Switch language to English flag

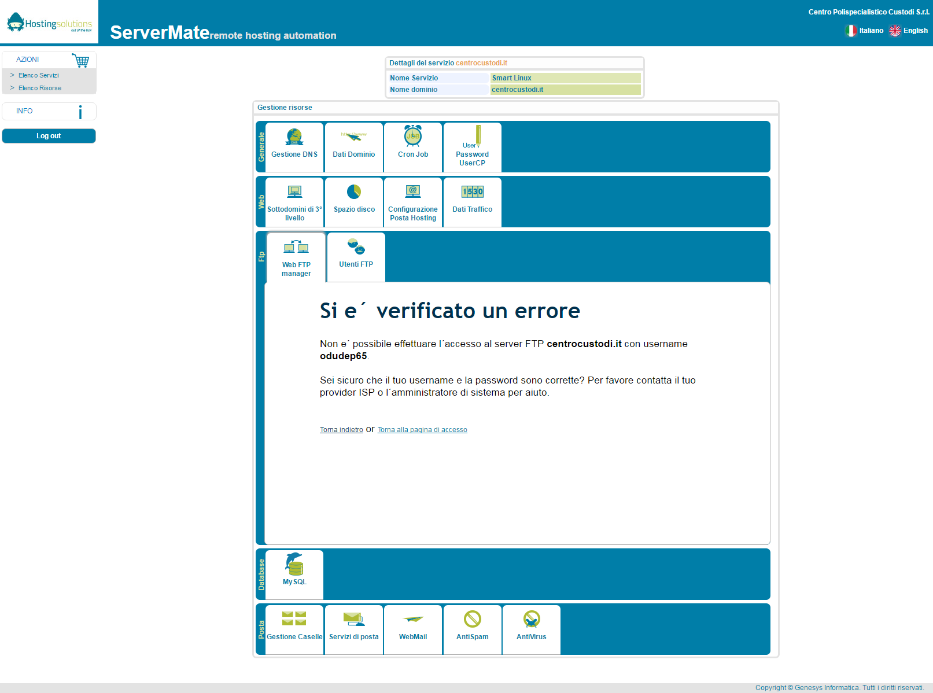coord(895,31)
